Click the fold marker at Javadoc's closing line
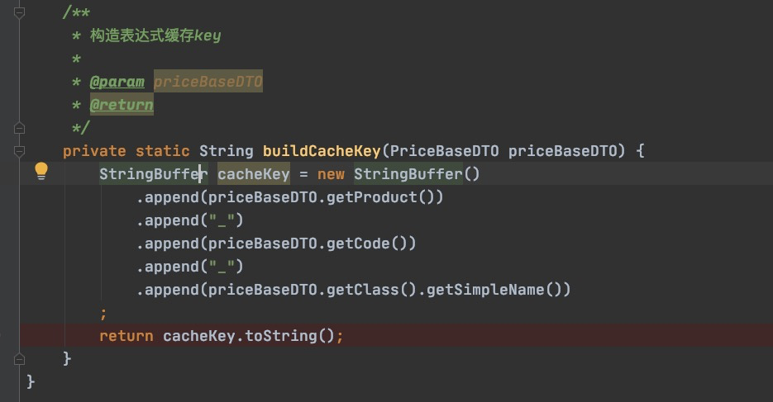The width and height of the screenshot is (773, 402). tap(20, 128)
